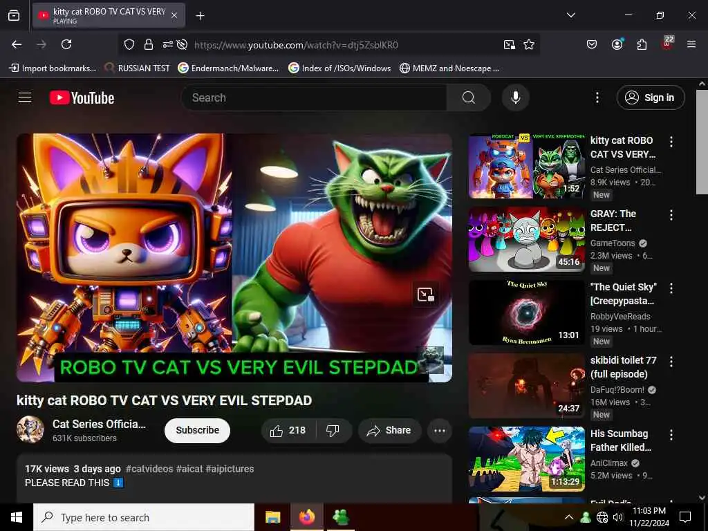Open the #catvideos hashtag
This screenshot has height=531, width=708.
click(149, 469)
